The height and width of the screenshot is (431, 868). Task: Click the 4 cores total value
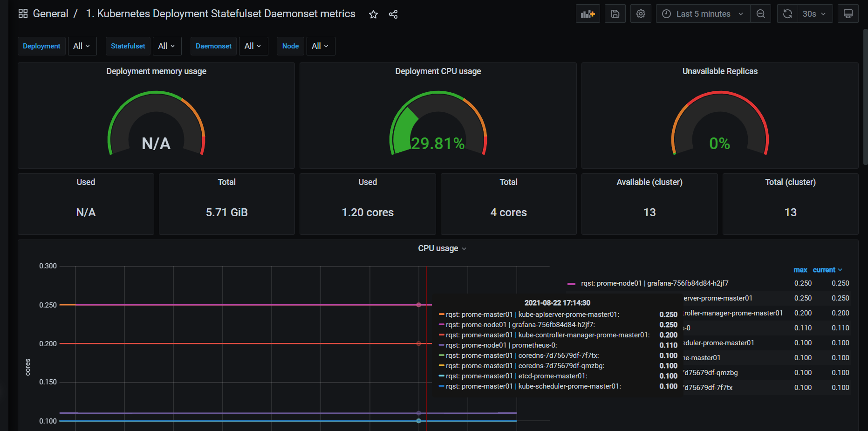coord(508,212)
